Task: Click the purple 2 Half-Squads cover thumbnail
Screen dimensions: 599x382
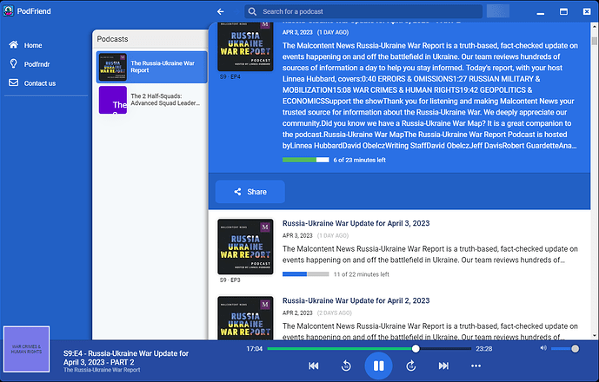Action: pyautogui.click(x=113, y=100)
